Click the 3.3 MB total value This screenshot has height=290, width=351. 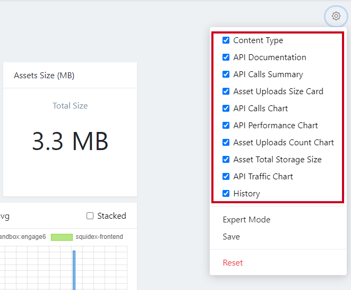tap(70, 142)
